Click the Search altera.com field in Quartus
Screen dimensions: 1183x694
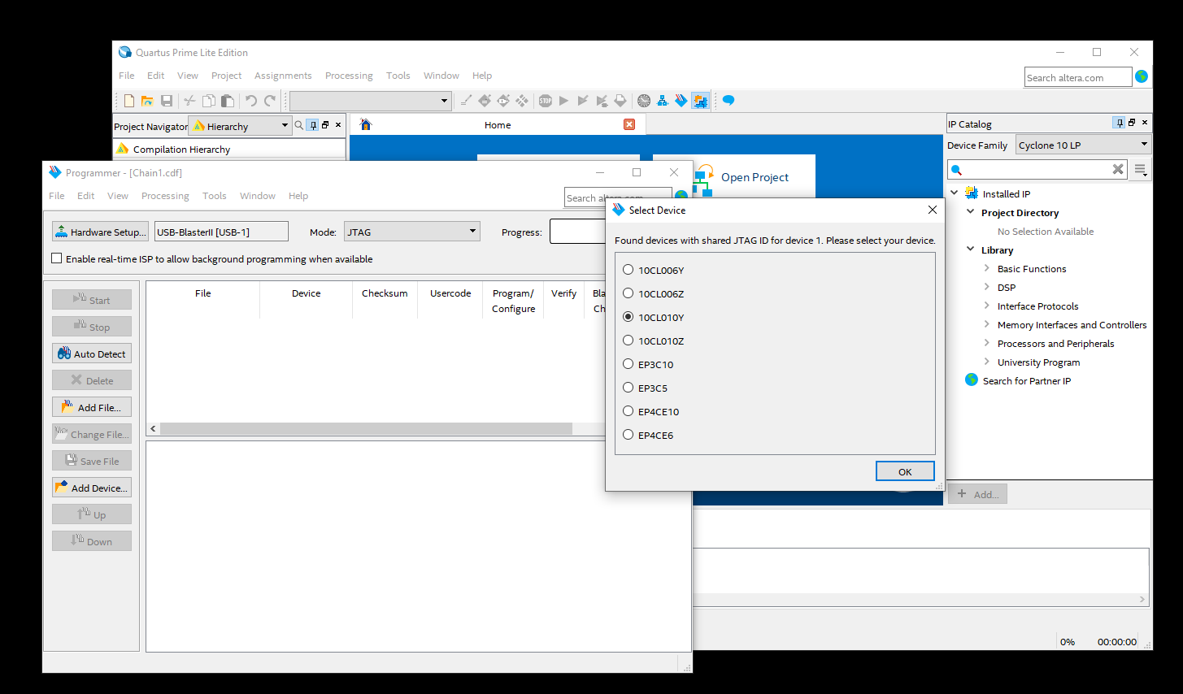[1078, 77]
